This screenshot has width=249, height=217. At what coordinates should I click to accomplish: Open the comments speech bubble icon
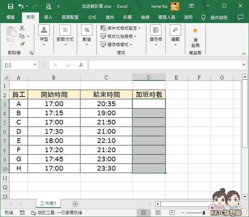tap(240, 17)
